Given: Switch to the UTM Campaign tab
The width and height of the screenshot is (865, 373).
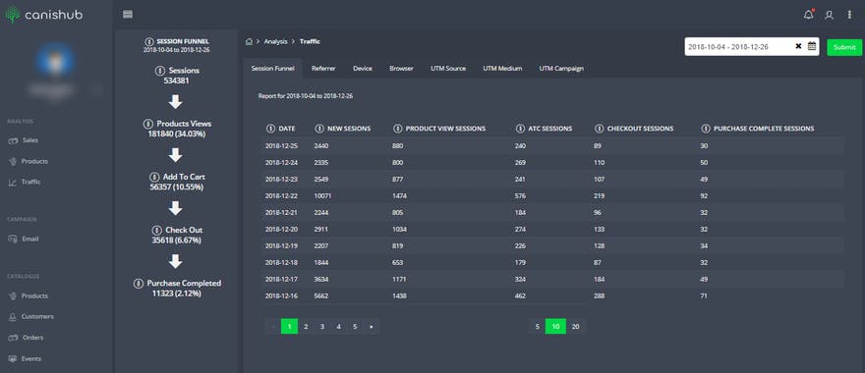Looking at the screenshot, I should pyautogui.click(x=561, y=69).
